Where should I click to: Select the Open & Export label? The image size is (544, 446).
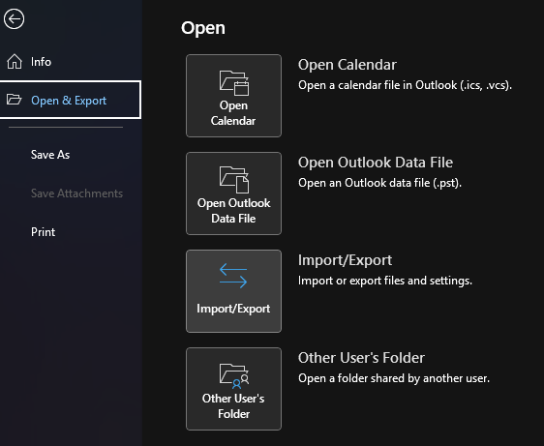pos(69,101)
